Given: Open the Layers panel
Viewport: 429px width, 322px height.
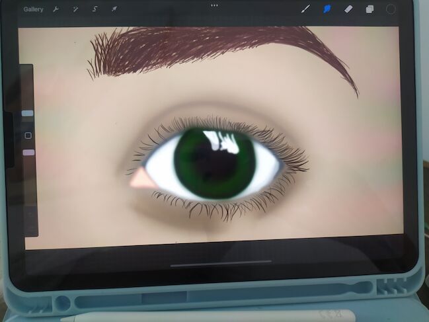Looking at the screenshot, I should click(370, 9).
